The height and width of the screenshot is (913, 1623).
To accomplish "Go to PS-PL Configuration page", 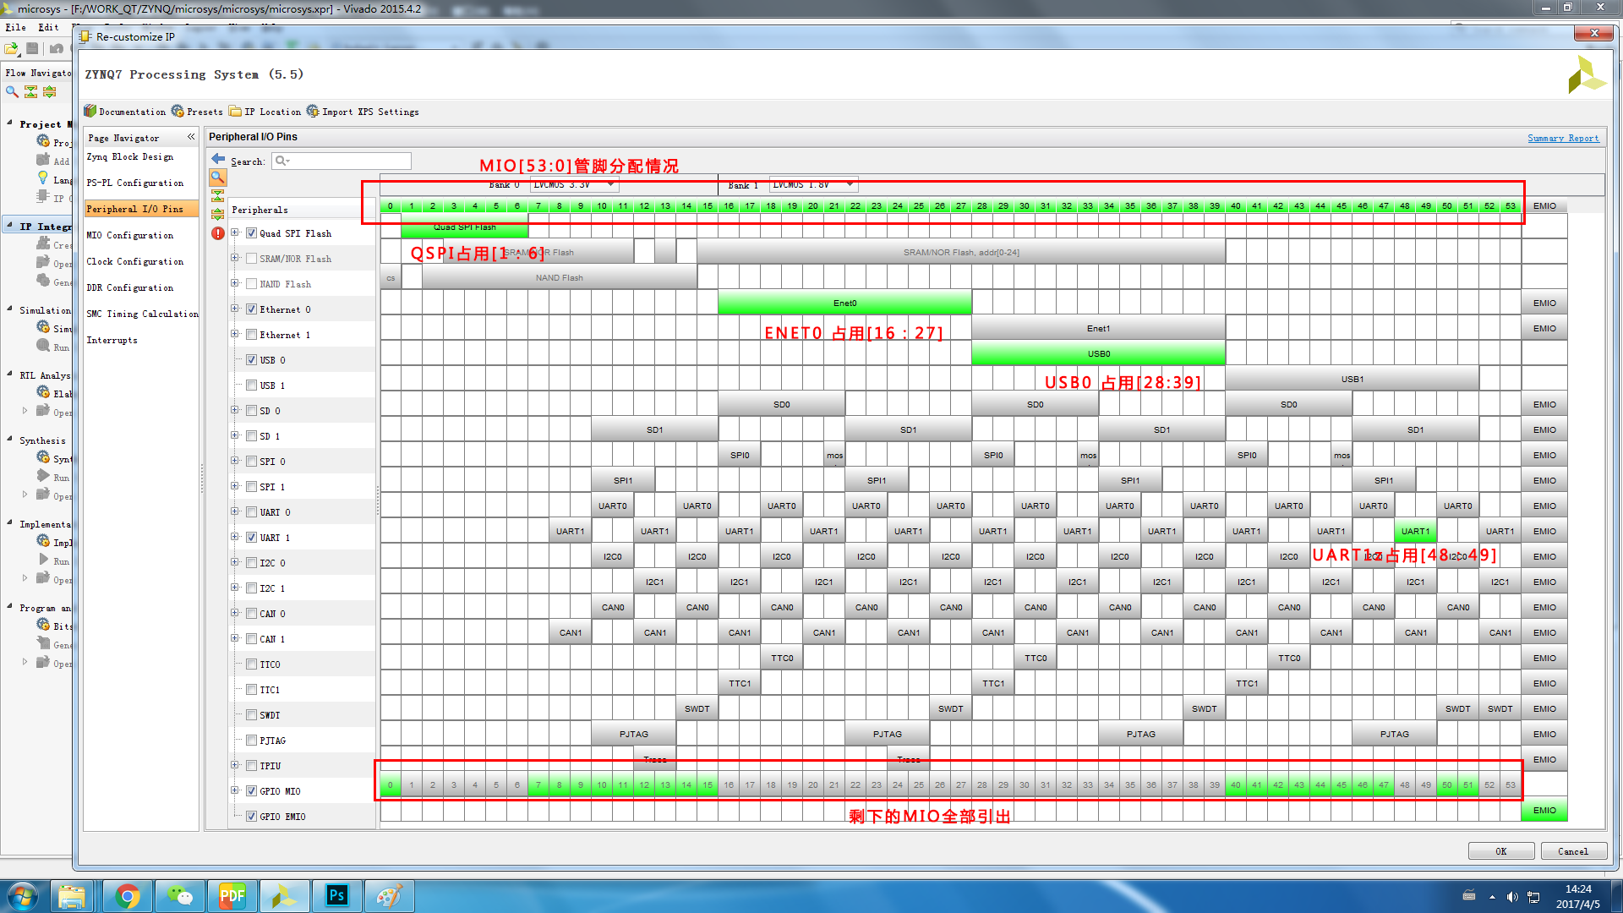I will (x=135, y=183).
